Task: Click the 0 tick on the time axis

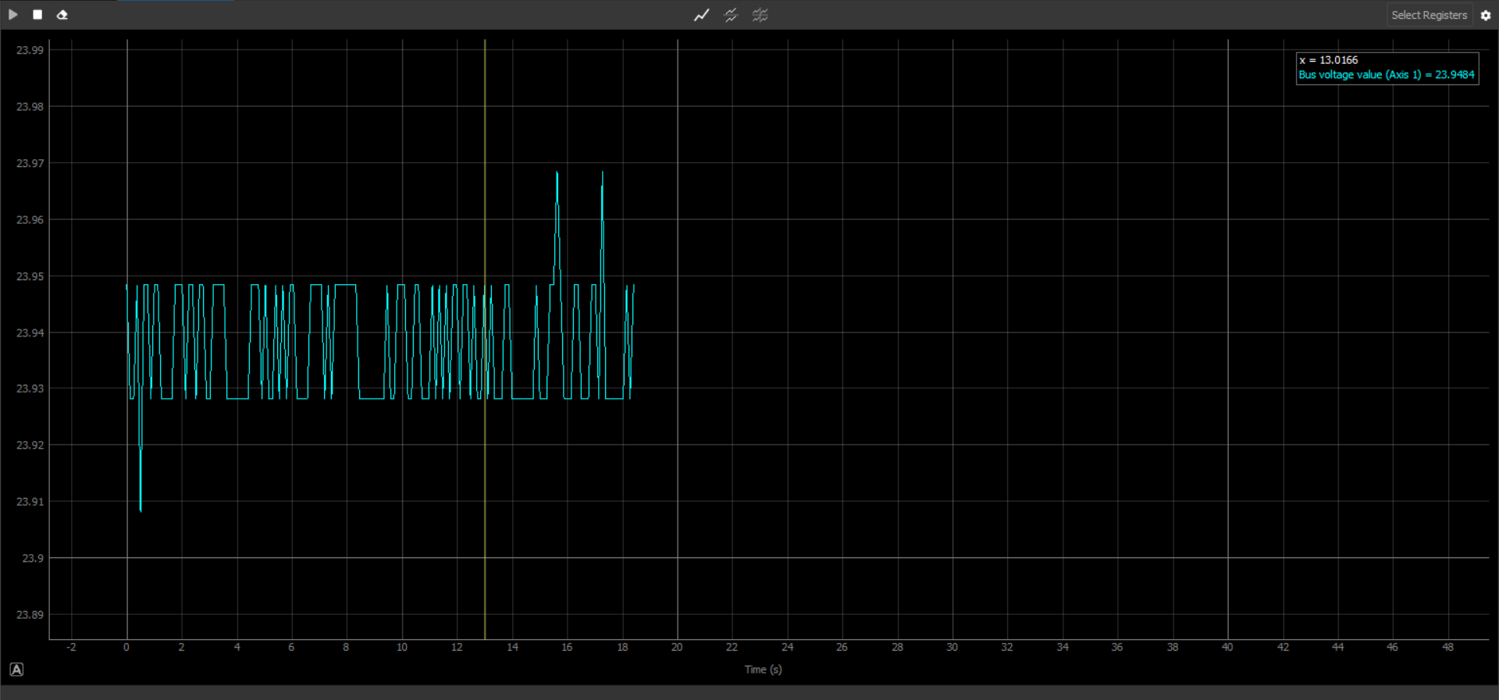Action: [x=126, y=648]
